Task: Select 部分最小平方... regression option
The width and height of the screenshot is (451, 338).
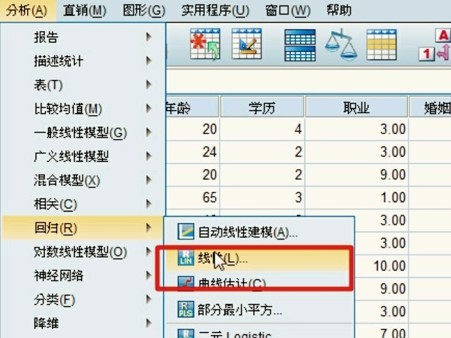Action: click(259, 310)
